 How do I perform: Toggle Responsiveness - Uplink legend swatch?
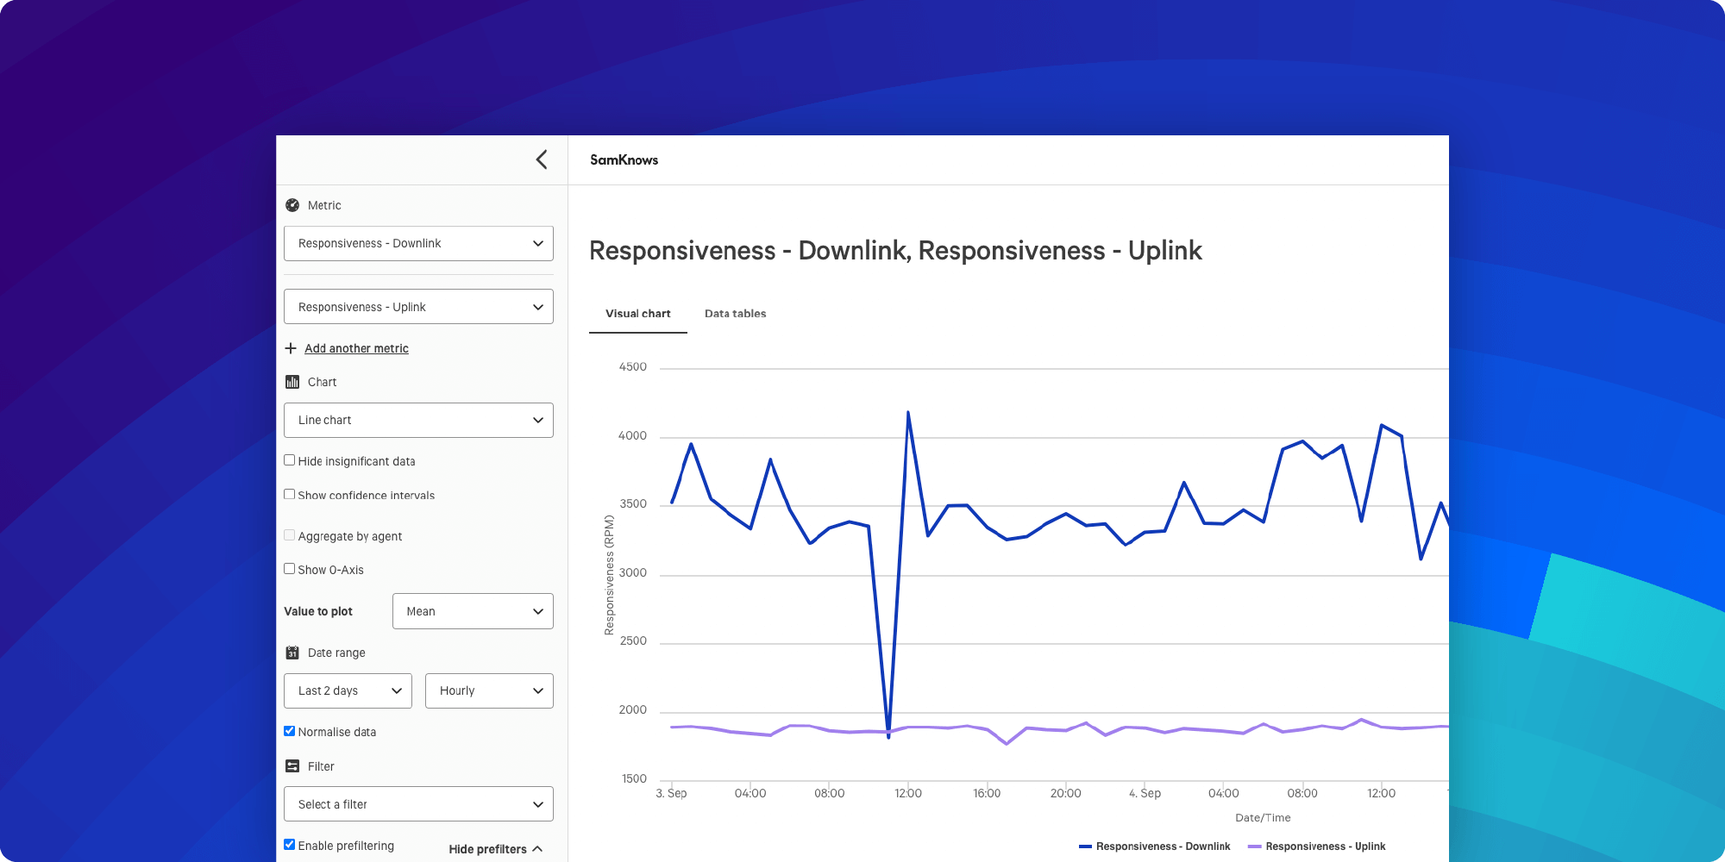click(1254, 846)
